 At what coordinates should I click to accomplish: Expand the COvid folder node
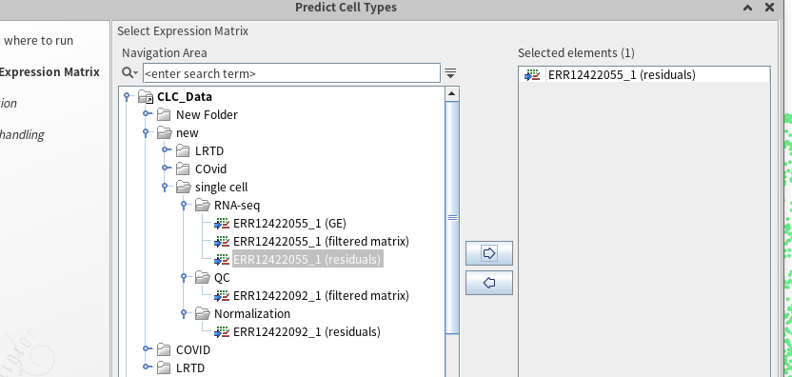tap(166, 169)
